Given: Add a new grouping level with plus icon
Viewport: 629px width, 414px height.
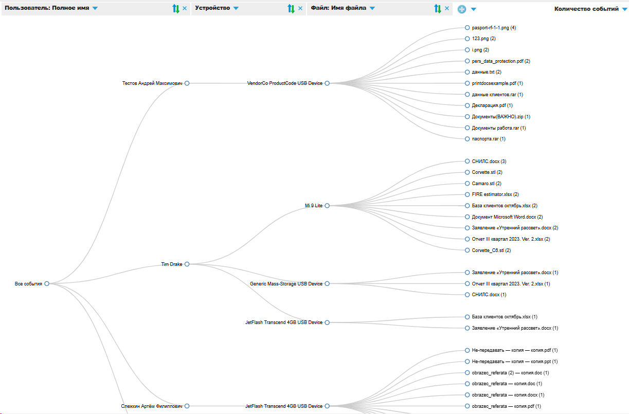Looking at the screenshot, I should pos(462,9).
